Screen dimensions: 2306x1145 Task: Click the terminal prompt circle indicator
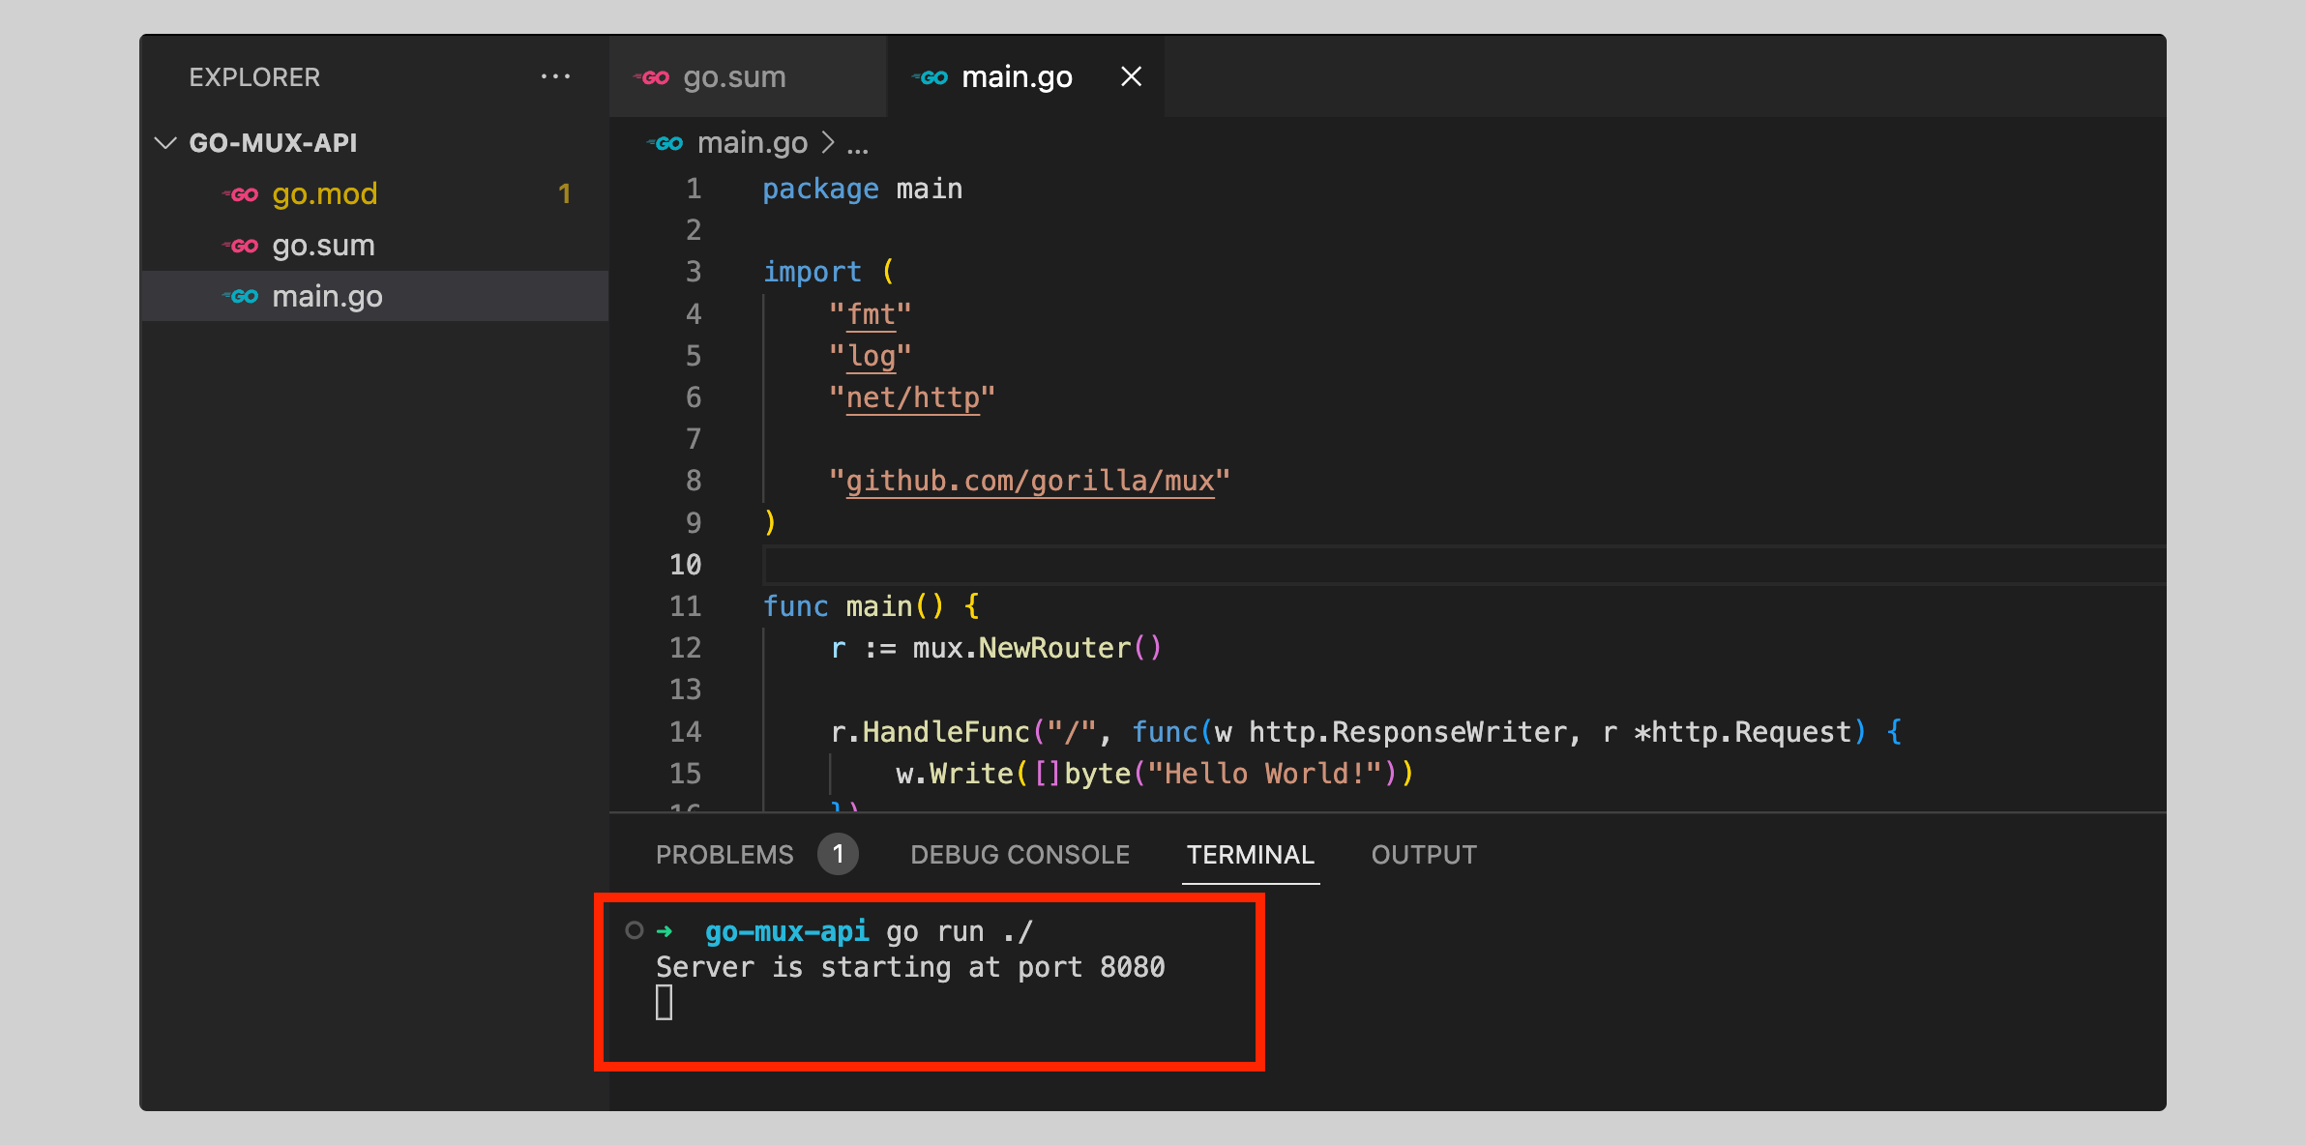(x=635, y=930)
